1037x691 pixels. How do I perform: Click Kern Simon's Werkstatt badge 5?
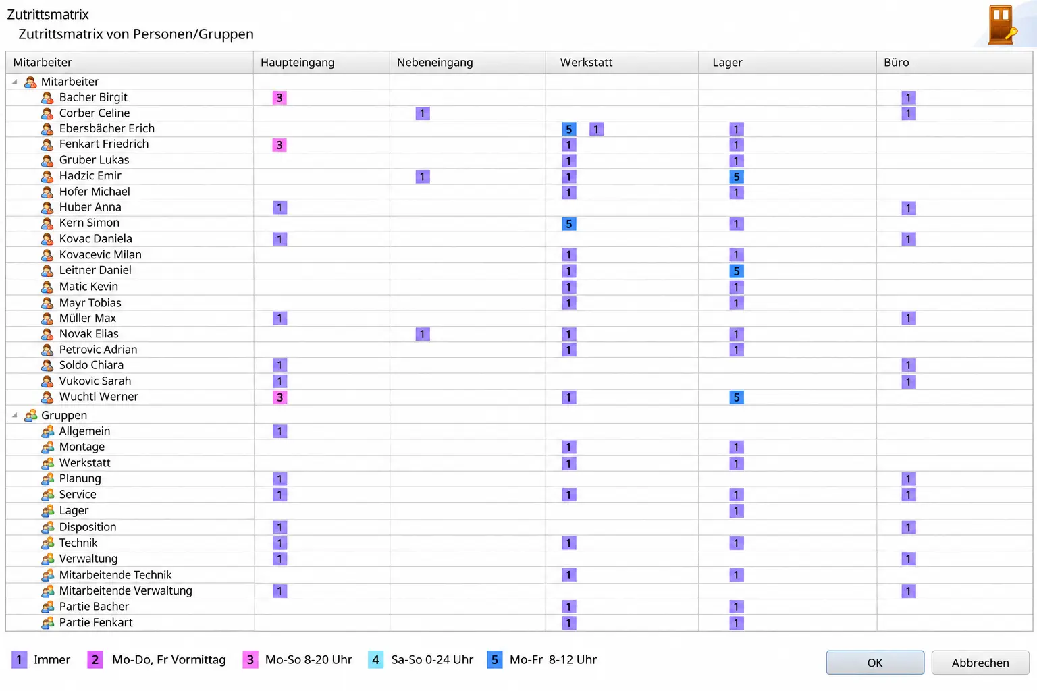coord(569,223)
